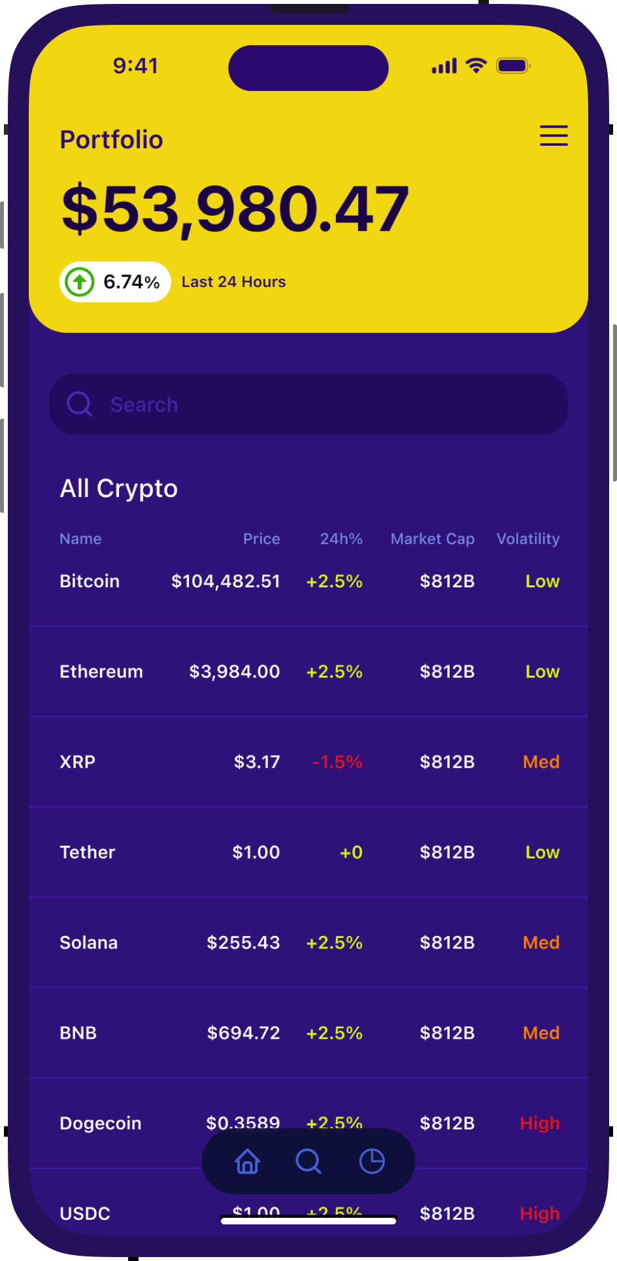Sort by the Volatility column header
The image size is (617, 1261).
click(528, 539)
